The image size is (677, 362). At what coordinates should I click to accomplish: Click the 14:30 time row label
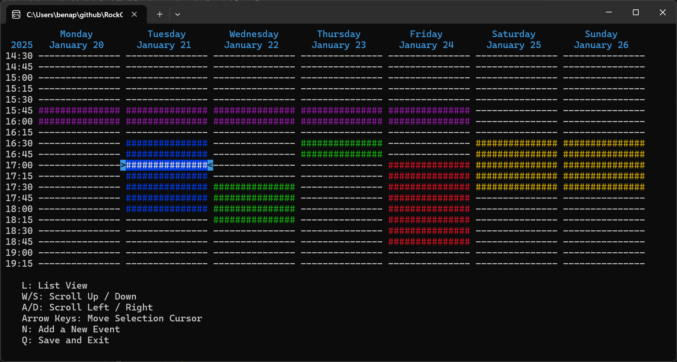(19, 56)
